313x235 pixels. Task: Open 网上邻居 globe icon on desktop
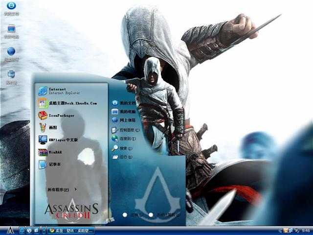(x=11, y=54)
